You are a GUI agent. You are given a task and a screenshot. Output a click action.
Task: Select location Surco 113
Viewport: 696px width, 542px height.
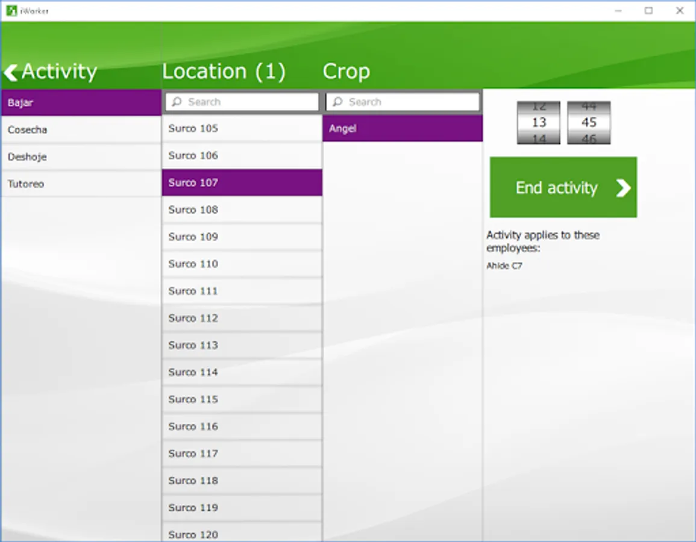[x=242, y=345]
